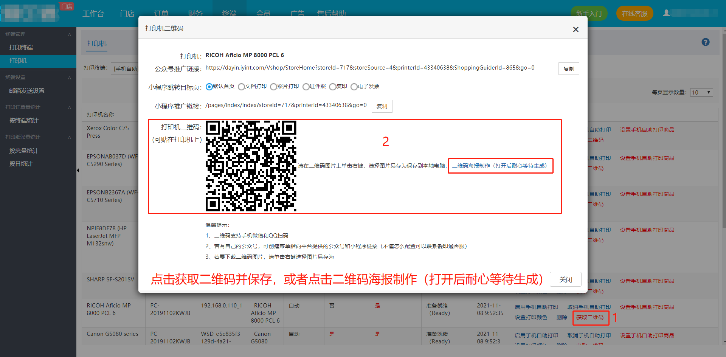
Task: Choose the 证件照 radio option
Action: tap(306, 87)
